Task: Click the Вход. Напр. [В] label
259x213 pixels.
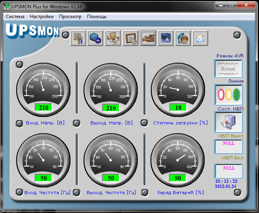Action: (x=45, y=123)
